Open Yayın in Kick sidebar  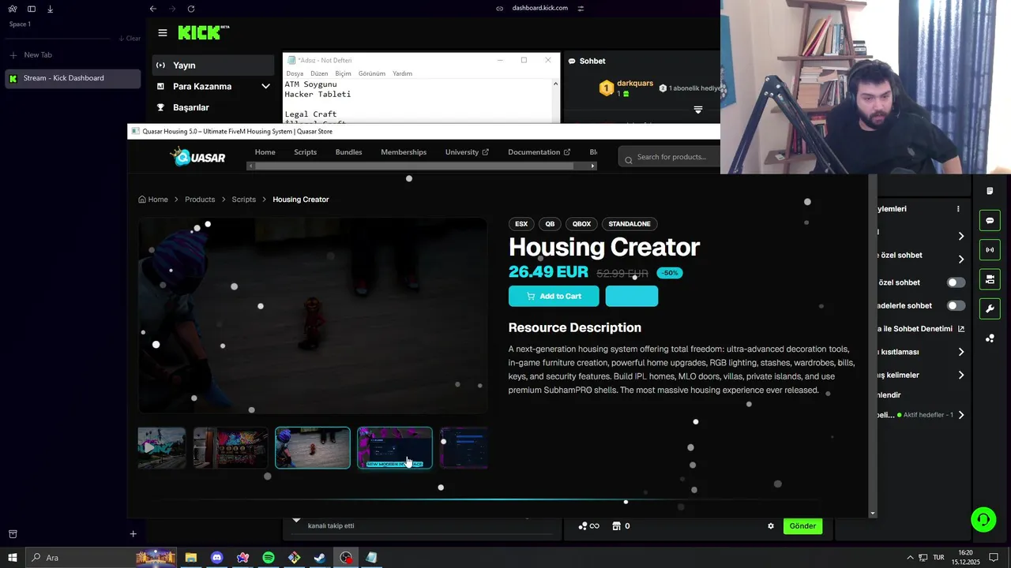pos(213,65)
